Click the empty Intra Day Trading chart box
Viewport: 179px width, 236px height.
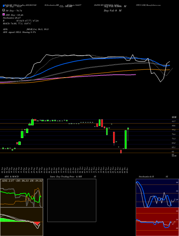[x=72, y=200]
